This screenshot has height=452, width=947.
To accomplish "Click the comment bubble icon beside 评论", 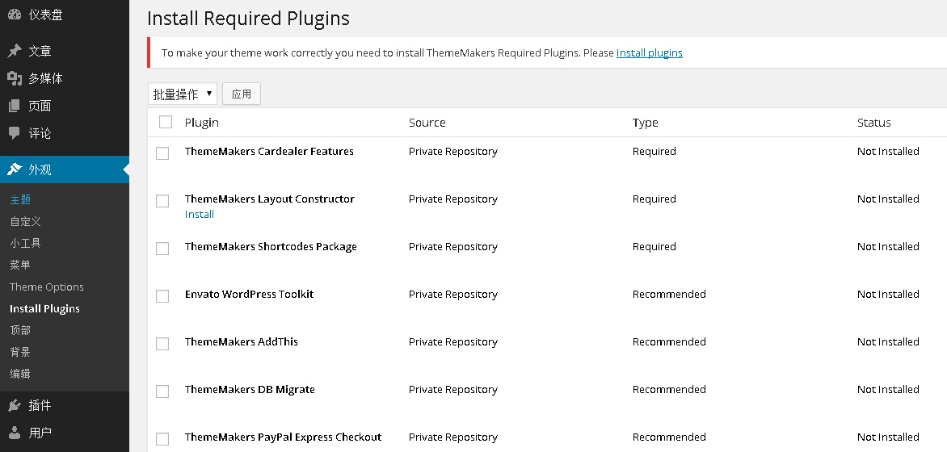I will [15, 133].
